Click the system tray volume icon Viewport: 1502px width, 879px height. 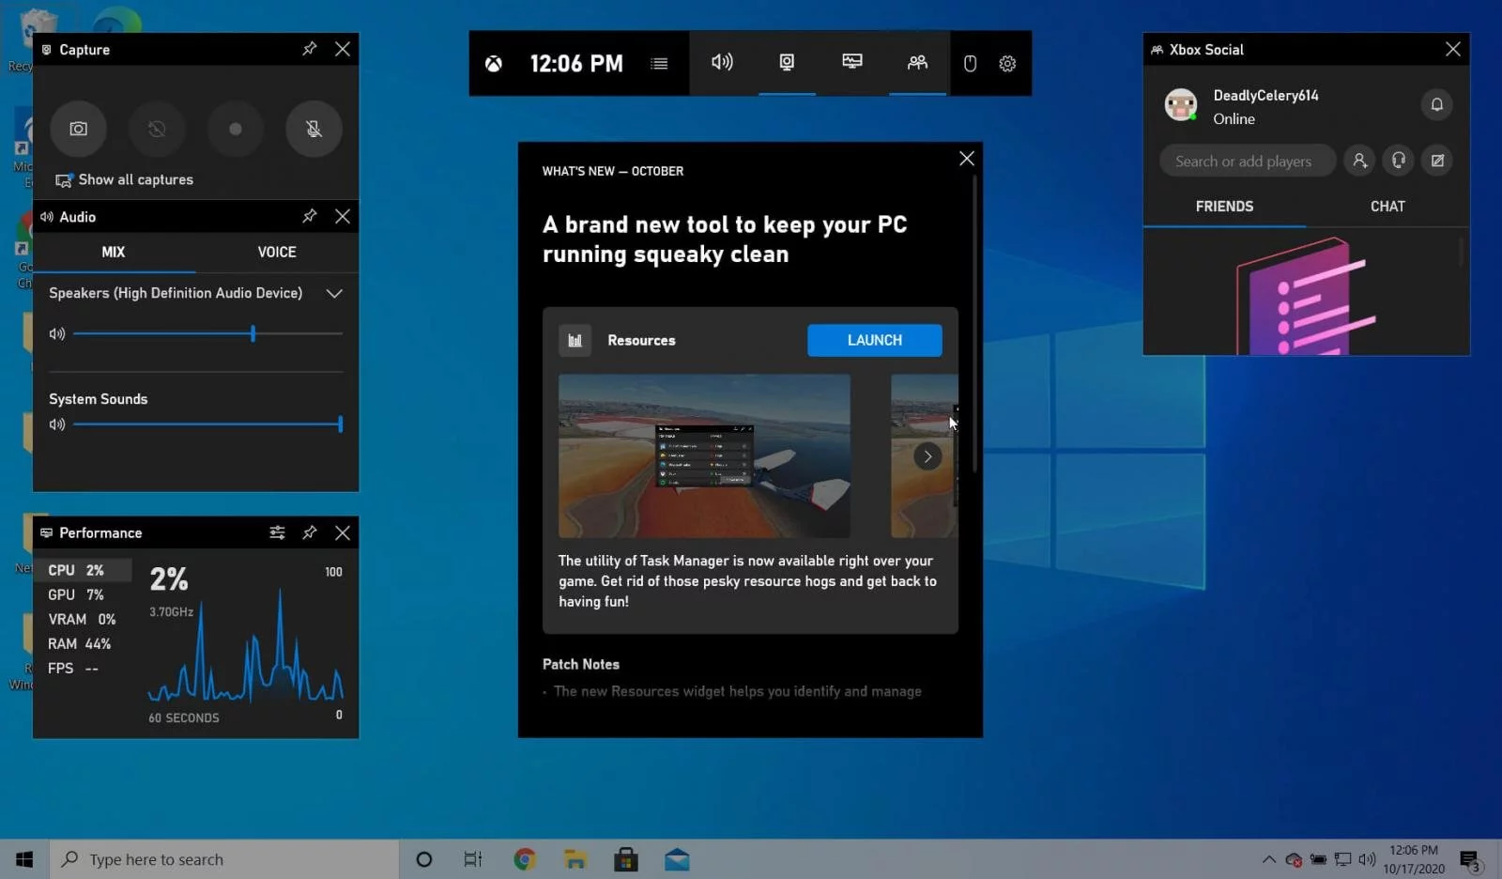(1367, 859)
